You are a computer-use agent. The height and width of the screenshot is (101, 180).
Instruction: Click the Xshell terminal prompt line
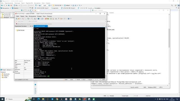[x=42, y=76]
